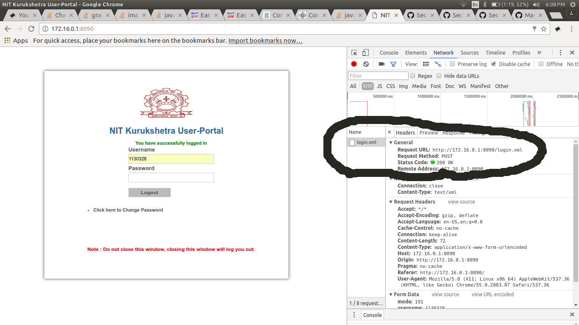The height and width of the screenshot is (325, 579).
Task: Click the network timeline overview graph
Action: [x=463, y=110]
